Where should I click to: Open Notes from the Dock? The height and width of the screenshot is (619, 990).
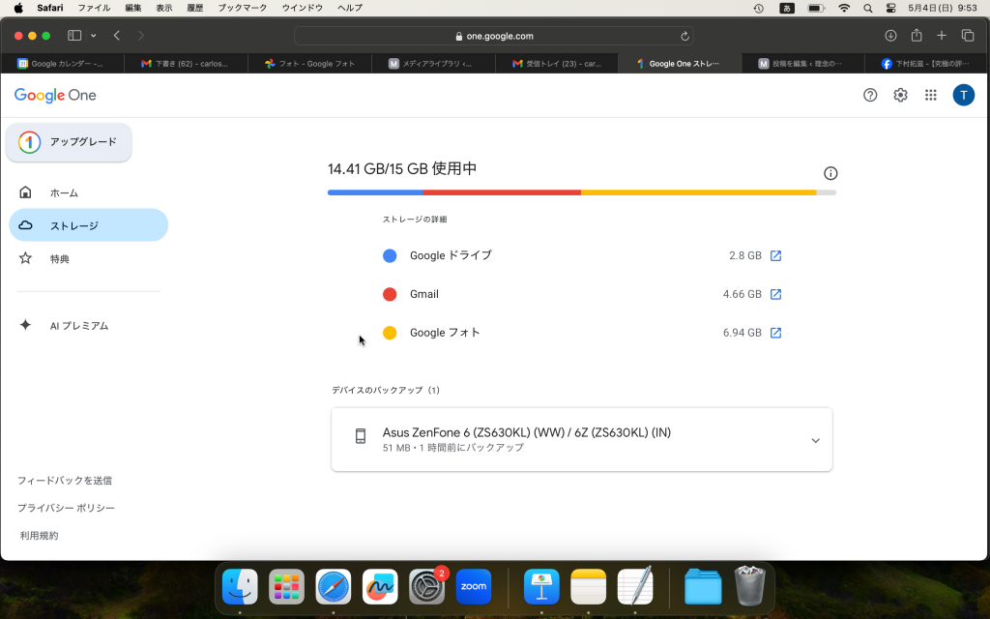point(589,587)
